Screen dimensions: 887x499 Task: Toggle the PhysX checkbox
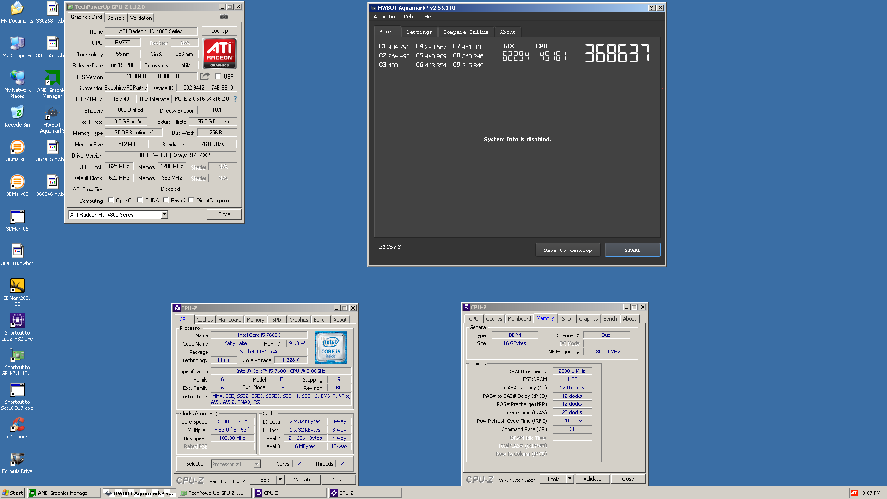(165, 201)
